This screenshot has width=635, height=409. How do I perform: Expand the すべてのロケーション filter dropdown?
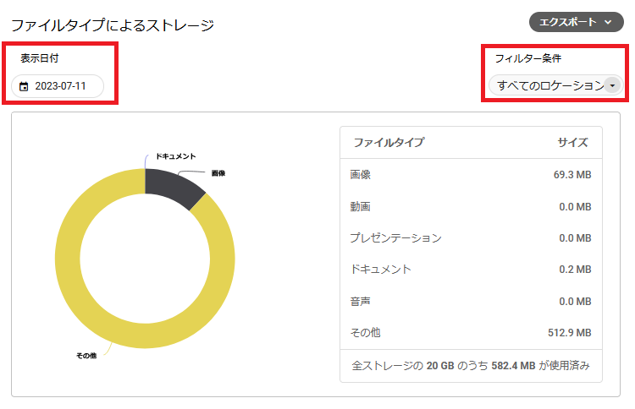pos(550,85)
